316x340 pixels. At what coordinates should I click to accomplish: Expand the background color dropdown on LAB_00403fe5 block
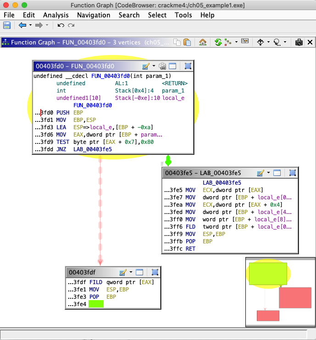pyautogui.click(x=268, y=173)
